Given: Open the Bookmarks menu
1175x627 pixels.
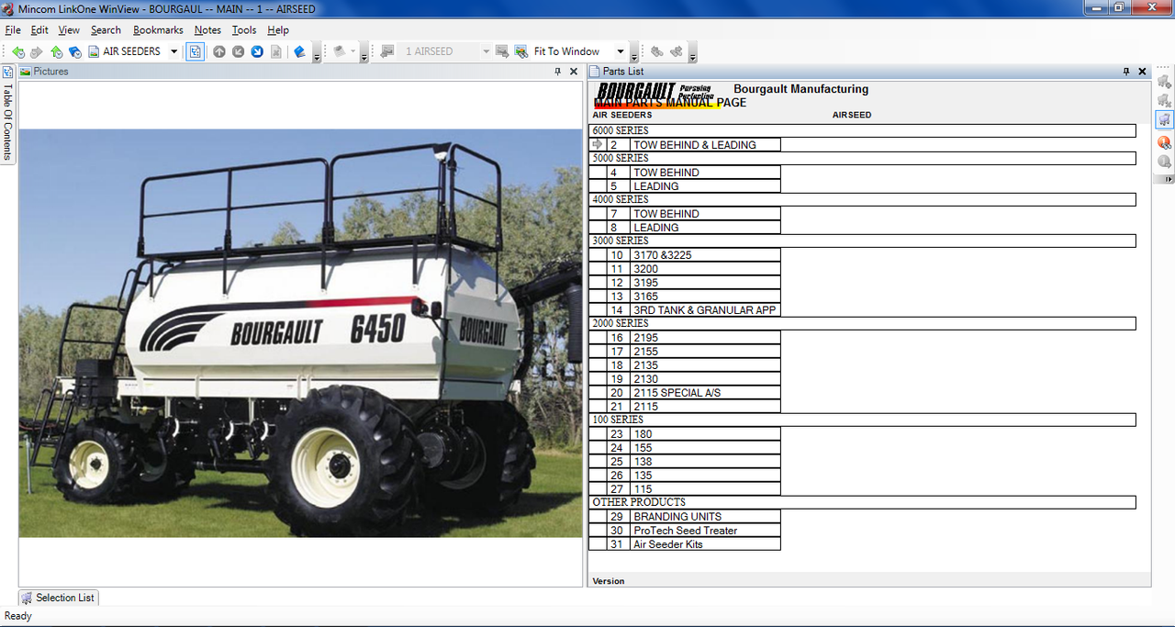Looking at the screenshot, I should pyautogui.click(x=158, y=30).
